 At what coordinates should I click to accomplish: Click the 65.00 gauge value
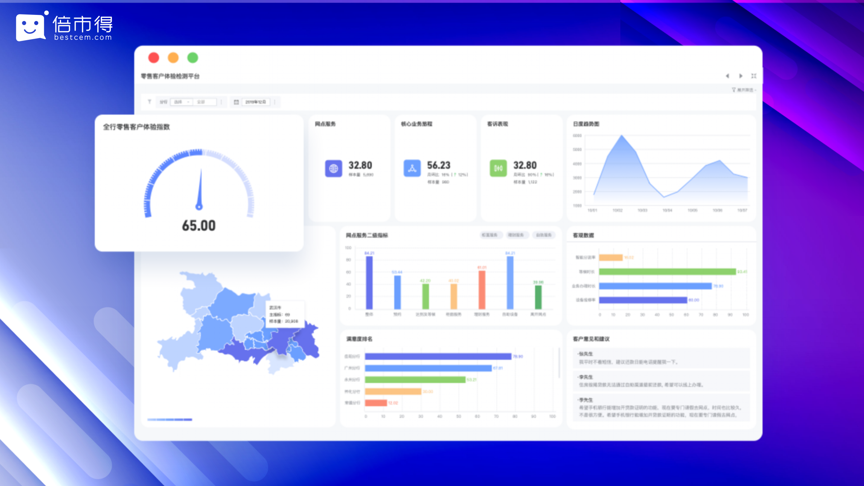pos(199,226)
